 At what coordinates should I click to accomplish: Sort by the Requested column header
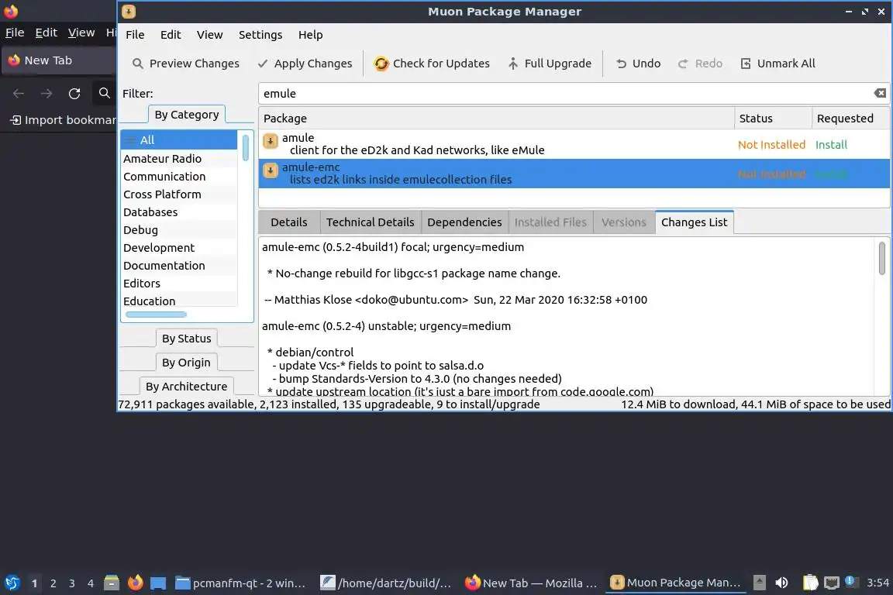[x=850, y=119]
